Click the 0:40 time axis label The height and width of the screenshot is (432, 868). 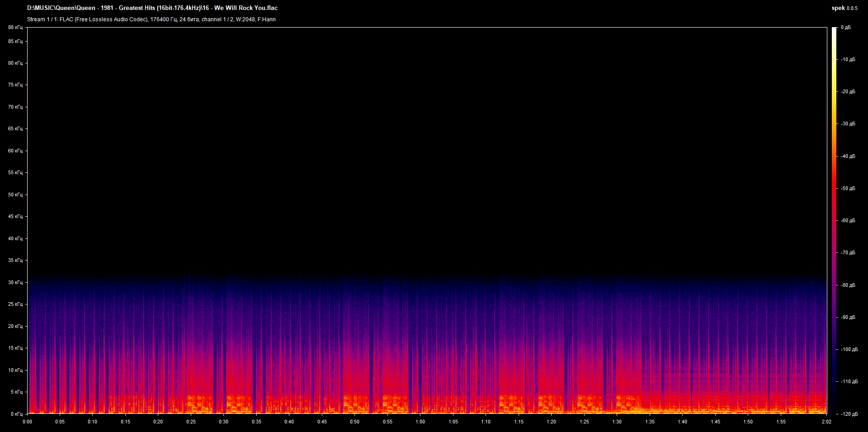tap(289, 422)
